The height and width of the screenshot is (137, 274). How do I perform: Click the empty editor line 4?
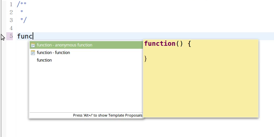coord(99,28)
